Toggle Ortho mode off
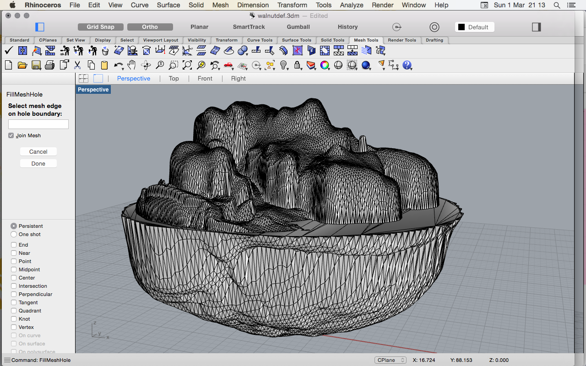This screenshot has height=366, width=586. 150,27
